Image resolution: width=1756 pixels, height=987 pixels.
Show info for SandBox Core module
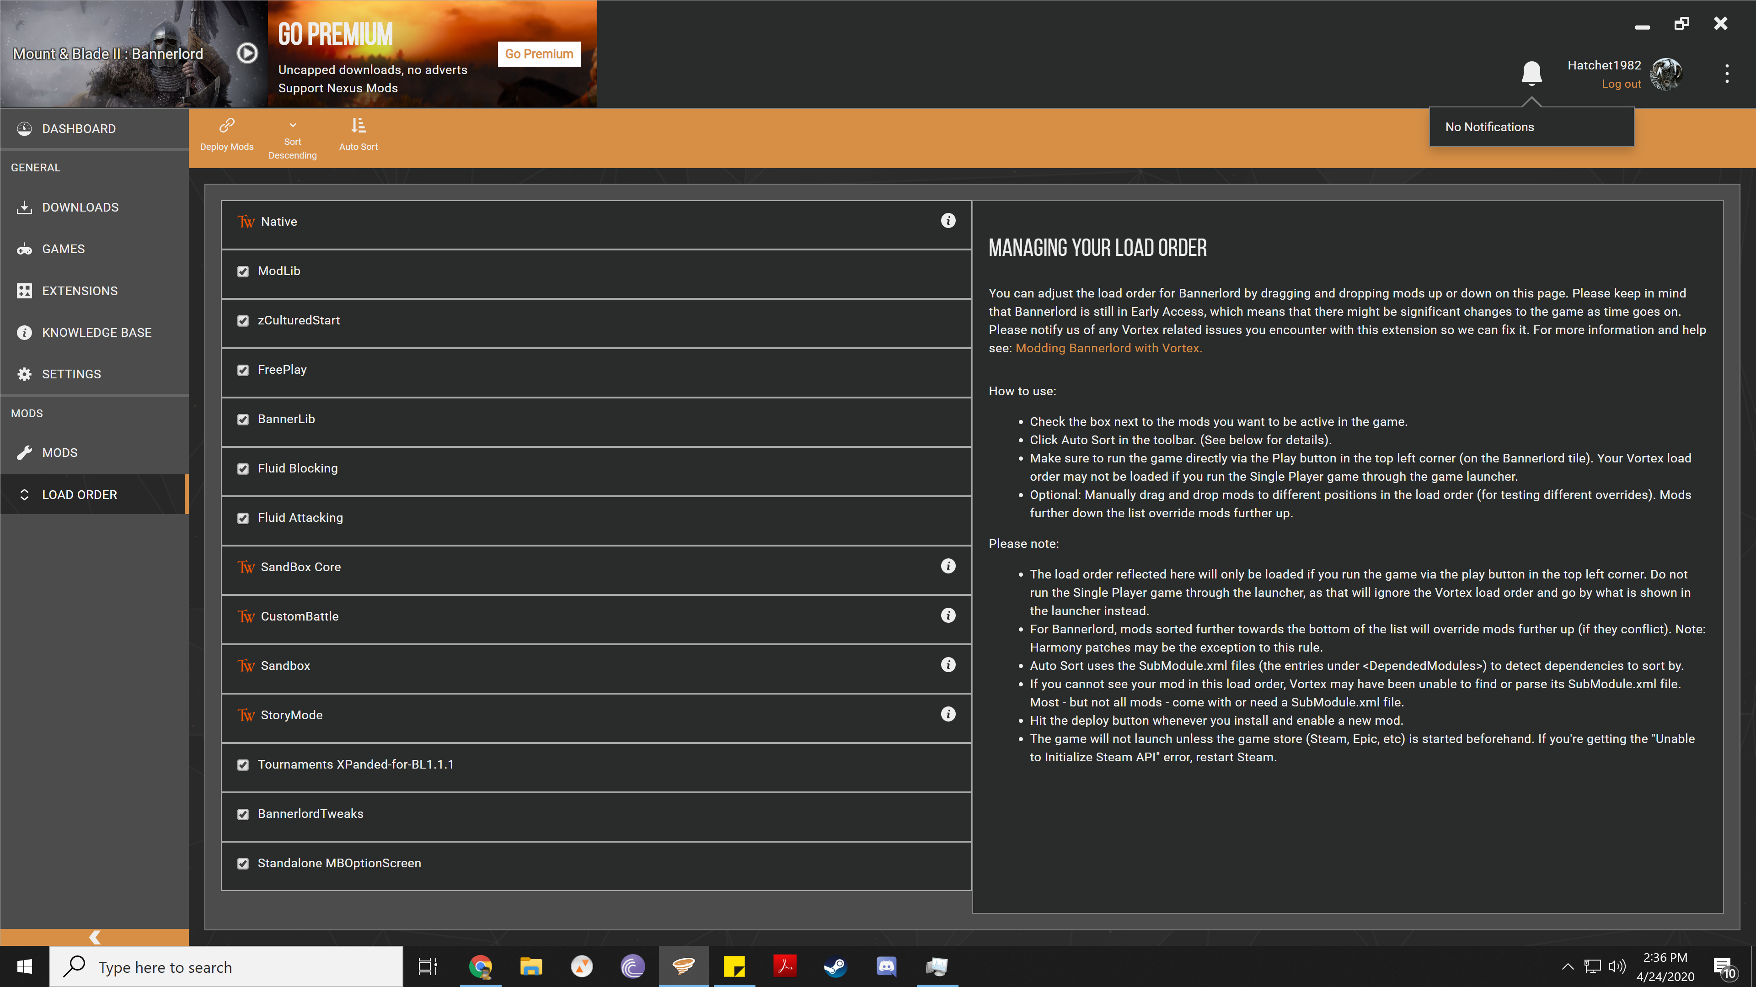948,566
